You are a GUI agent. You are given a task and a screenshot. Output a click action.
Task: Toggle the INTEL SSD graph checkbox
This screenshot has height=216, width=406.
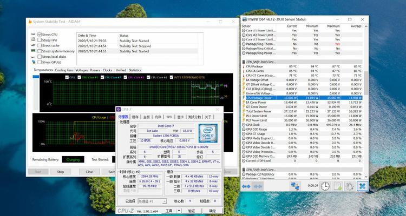172,77
